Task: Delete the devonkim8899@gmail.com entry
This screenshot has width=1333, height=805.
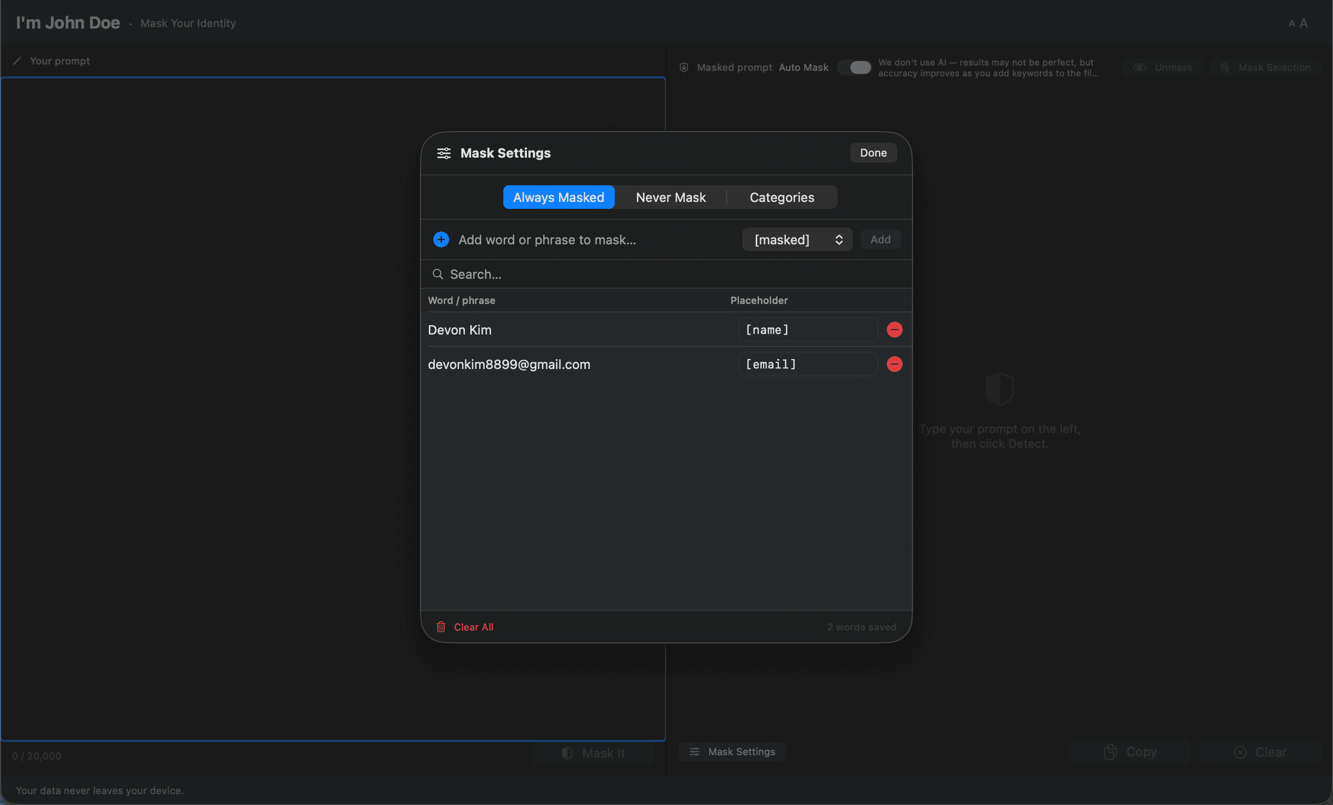Action: tap(894, 364)
